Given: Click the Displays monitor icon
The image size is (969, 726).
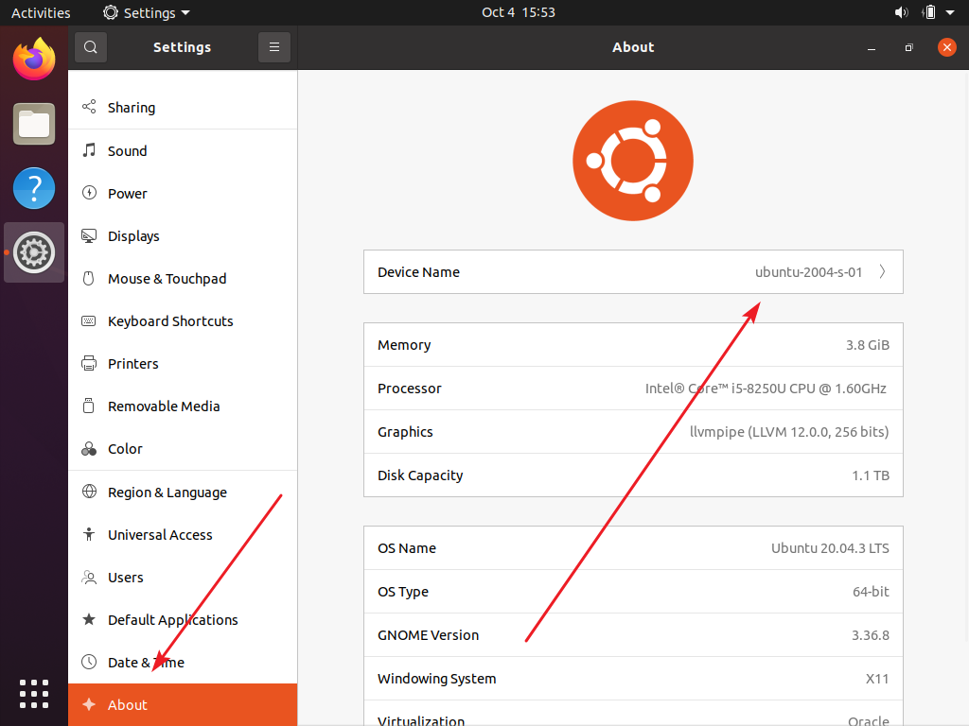Looking at the screenshot, I should (x=89, y=235).
